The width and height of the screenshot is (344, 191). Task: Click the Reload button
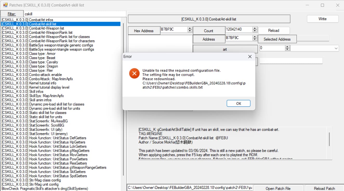click(274, 31)
